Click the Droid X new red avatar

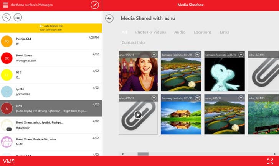point(7,58)
